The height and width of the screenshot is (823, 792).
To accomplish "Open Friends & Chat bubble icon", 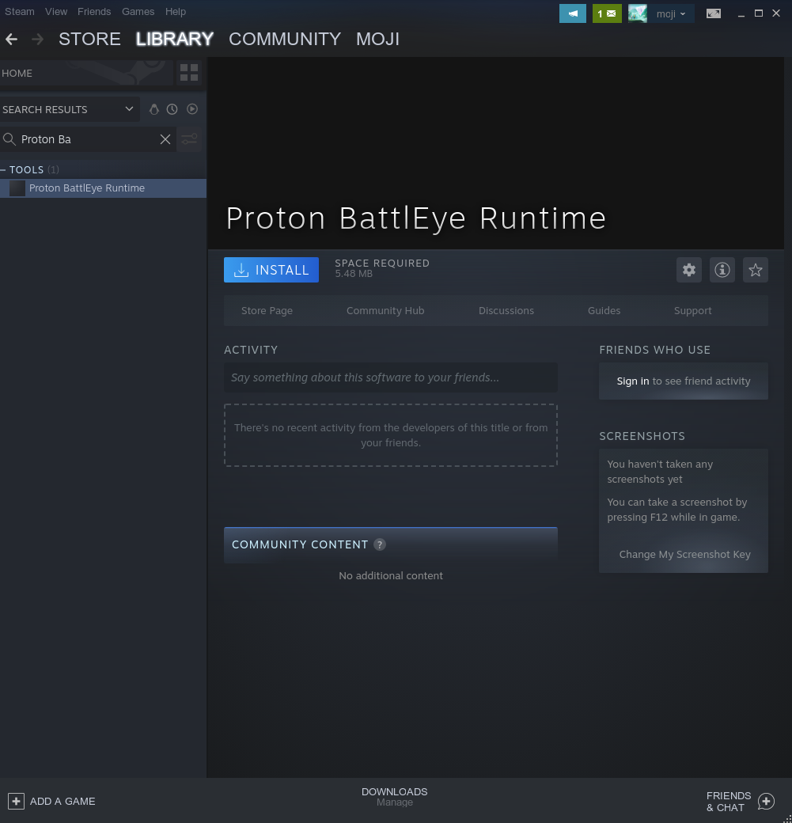I will point(766,802).
